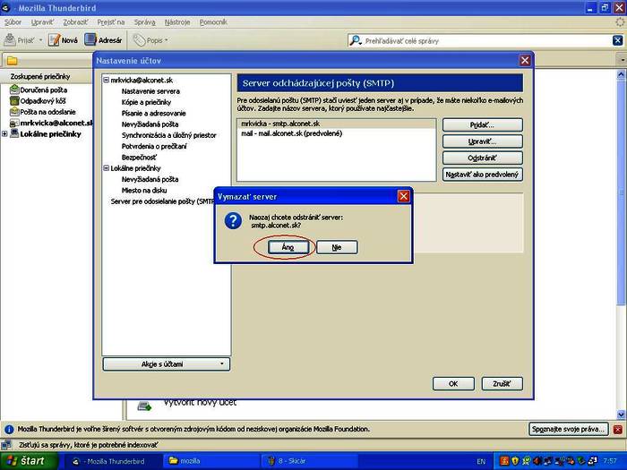Click the EN language indicator

pyautogui.click(x=481, y=461)
